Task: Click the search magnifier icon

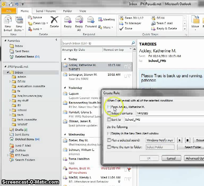Action: [x=133, y=43]
